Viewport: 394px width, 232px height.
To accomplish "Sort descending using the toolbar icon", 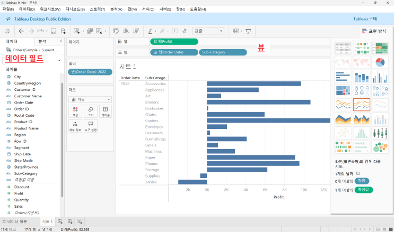I will pyautogui.click(x=136, y=31).
